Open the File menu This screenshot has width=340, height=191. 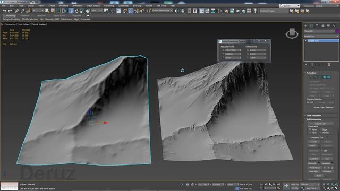point(4,6)
